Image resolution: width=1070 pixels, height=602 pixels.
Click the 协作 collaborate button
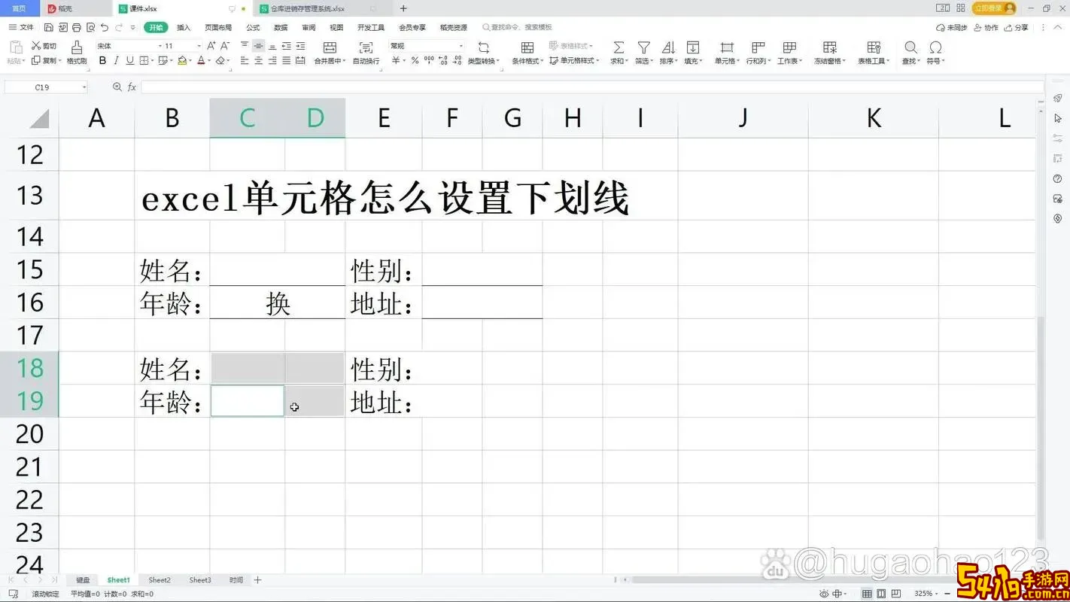(986, 27)
